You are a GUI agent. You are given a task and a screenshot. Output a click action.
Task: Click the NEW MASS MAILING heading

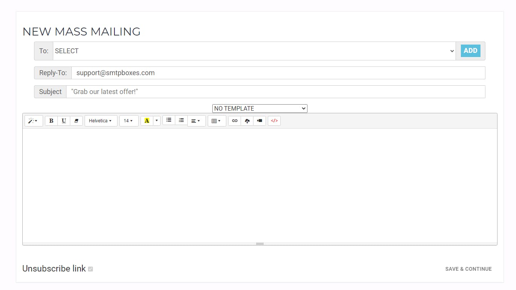(82, 32)
